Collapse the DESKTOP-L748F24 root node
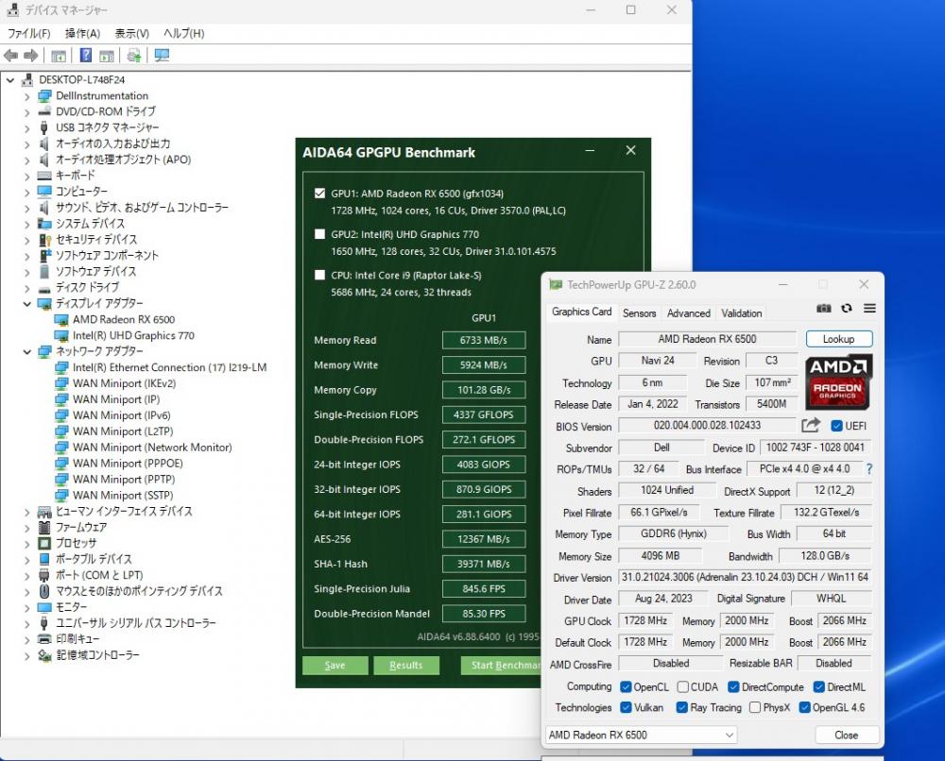 [x=10, y=79]
